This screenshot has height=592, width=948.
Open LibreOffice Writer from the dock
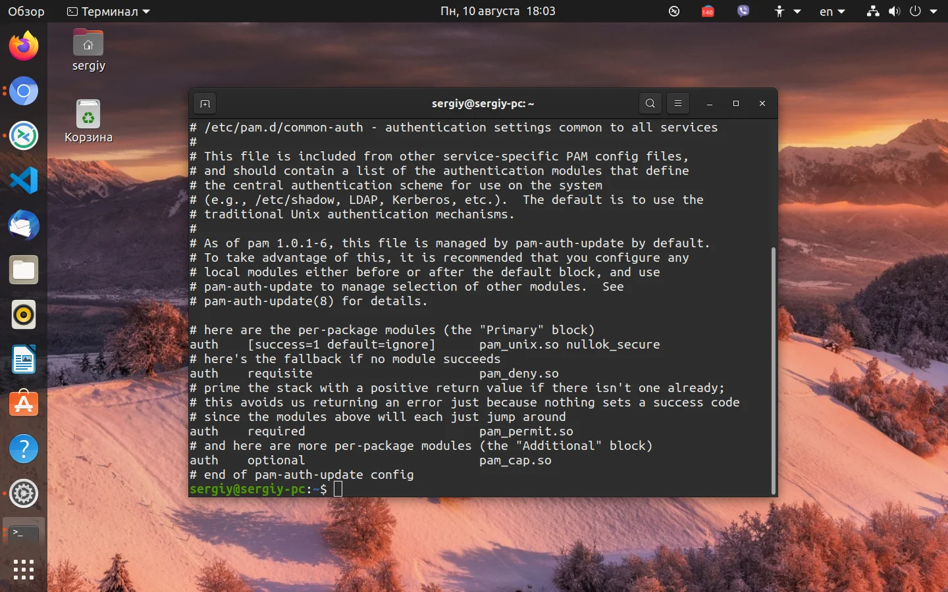pos(24,359)
